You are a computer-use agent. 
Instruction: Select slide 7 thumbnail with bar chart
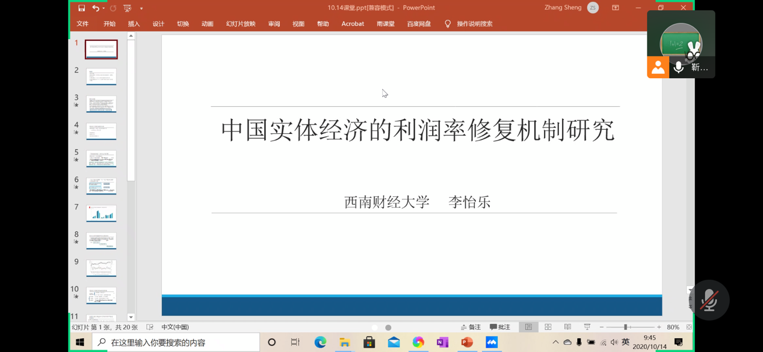(101, 213)
